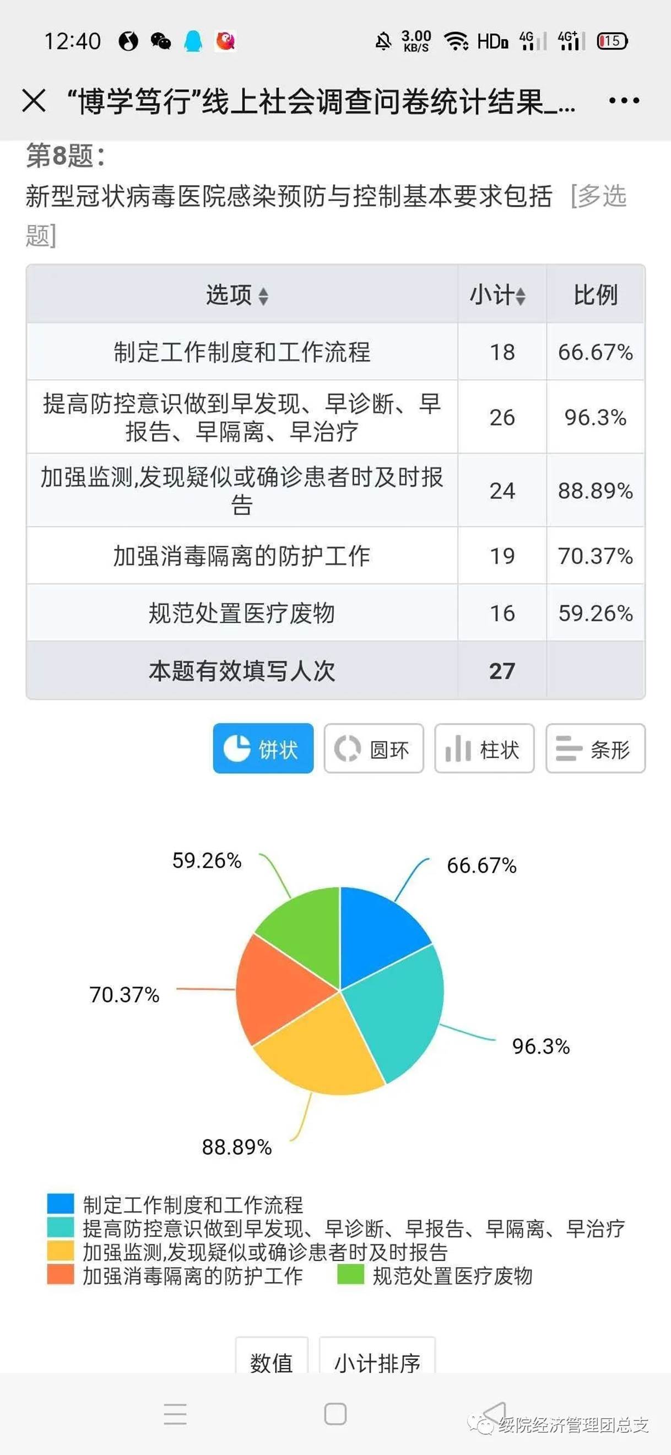Click the 小计排序 button
671x1455 pixels.
[377, 1357]
